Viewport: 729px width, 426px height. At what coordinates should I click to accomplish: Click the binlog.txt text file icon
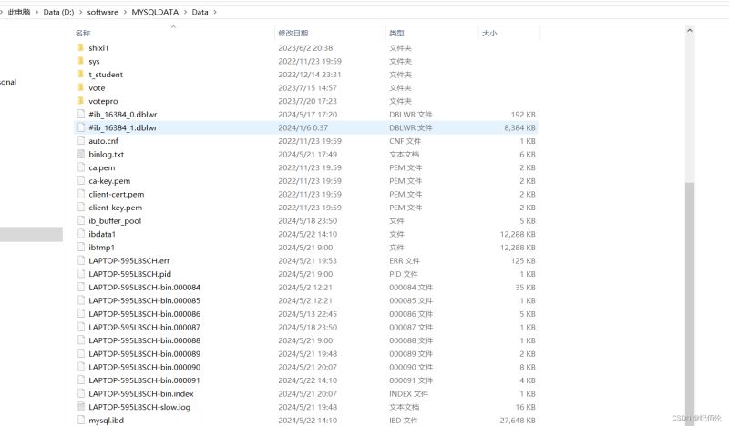[x=81, y=155]
